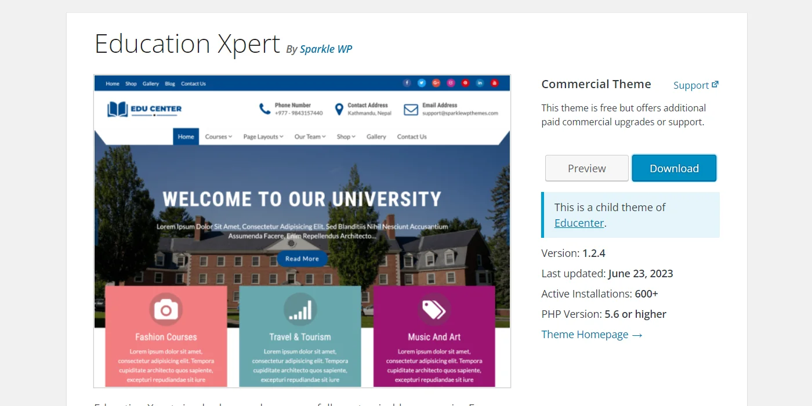
Task: Click the envelope icon beside Email Address
Action: (x=411, y=110)
